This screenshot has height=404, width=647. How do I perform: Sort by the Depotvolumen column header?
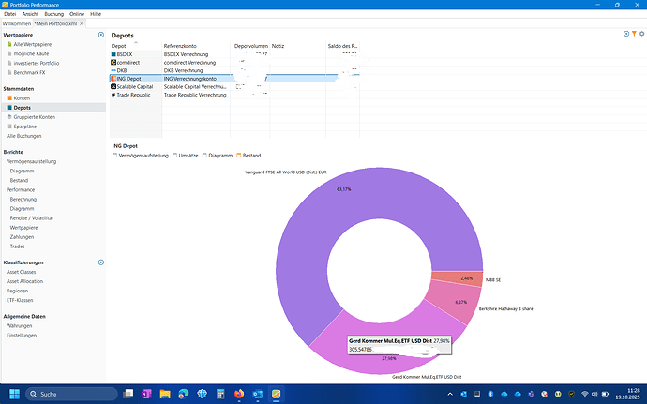tap(250, 45)
